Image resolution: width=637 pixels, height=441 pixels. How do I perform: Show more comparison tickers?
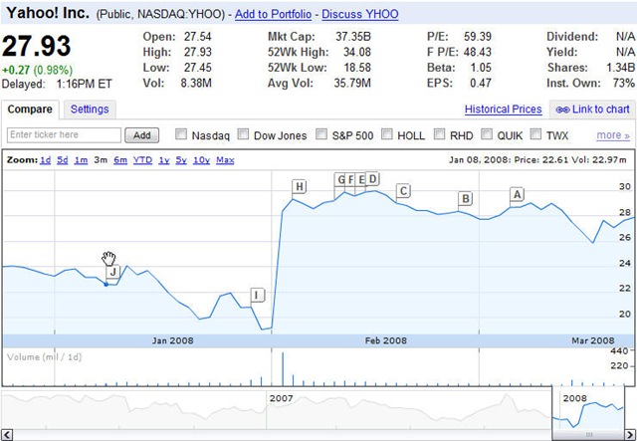pyautogui.click(x=613, y=135)
